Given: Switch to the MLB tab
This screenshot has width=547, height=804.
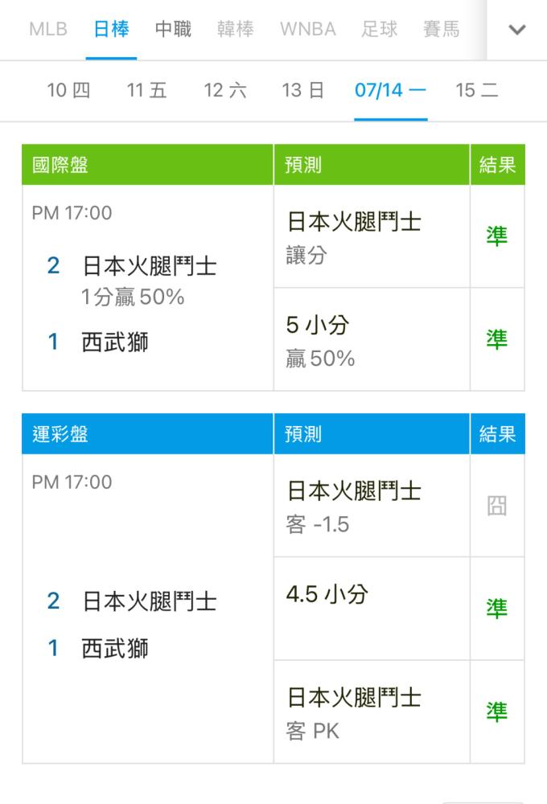Looking at the screenshot, I should point(48,29).
